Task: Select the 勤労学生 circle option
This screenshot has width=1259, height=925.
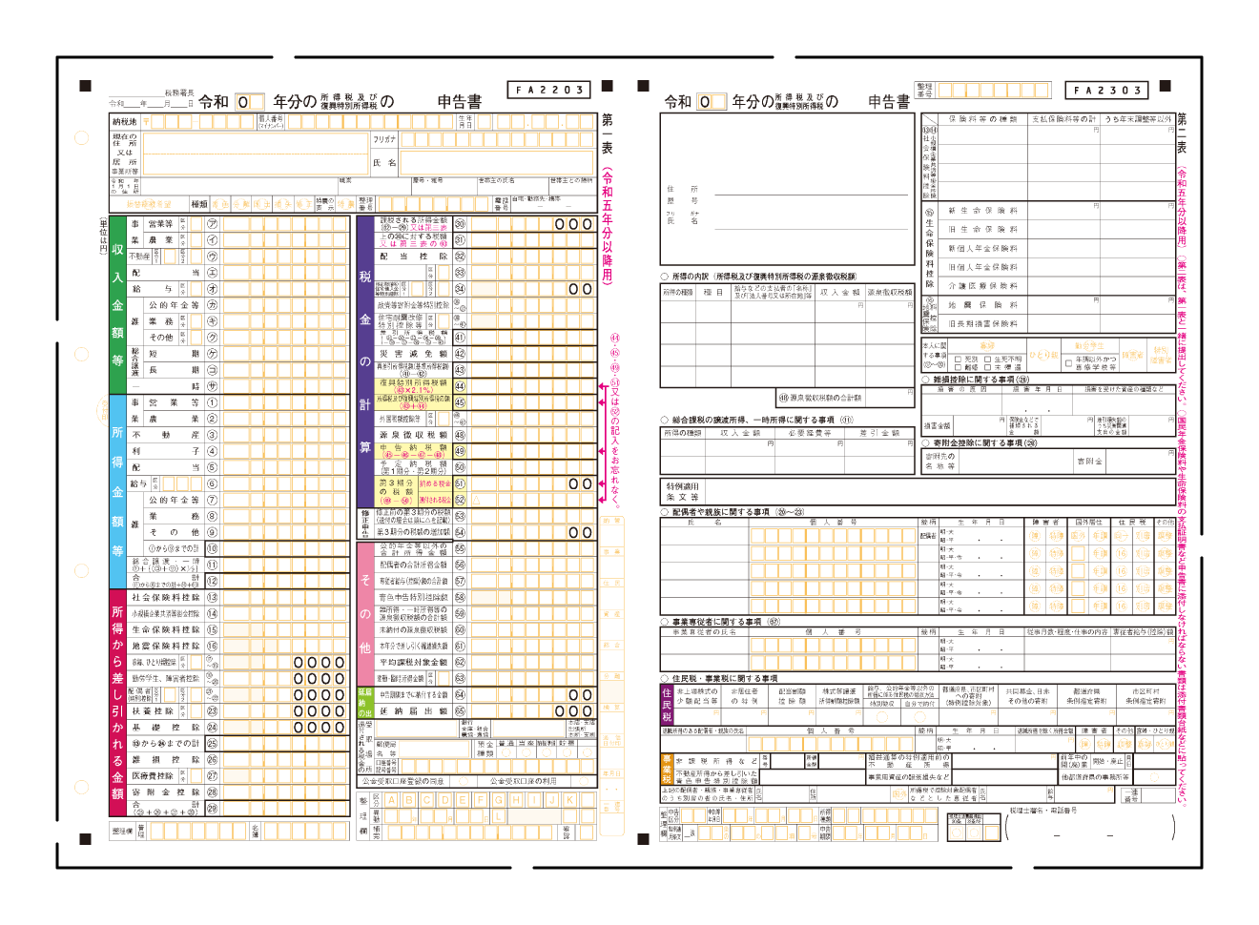Action: click(1088, 346)
